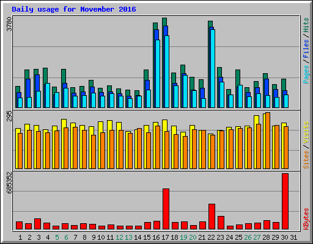Click the 'Visits' legend label

point(306,132)
